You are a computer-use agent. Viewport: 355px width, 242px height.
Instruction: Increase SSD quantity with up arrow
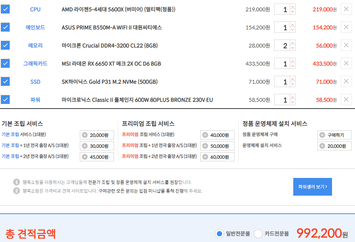293,79
